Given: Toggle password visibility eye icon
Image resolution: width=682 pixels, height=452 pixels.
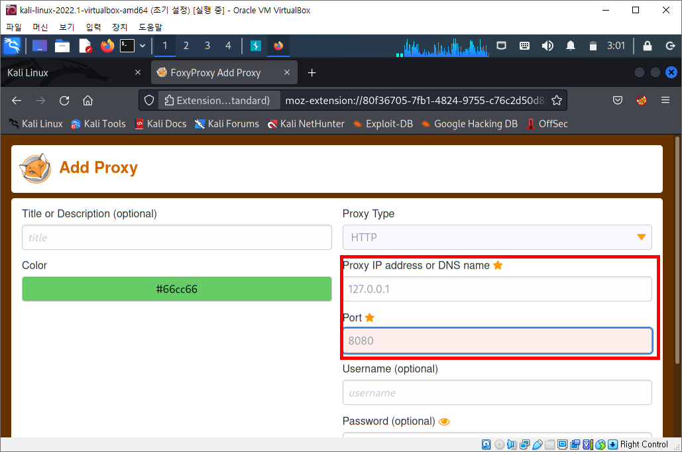Looking at the screenshot, I should pyautogui.click(x=444, y=422).
